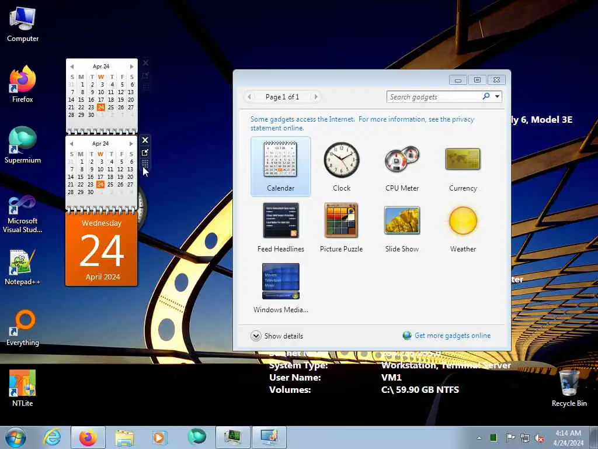The height and width of the screenshot is (449, 598).
Task: Click highlighted 24 on upper calendar gadget
Action: click(100, 108)
